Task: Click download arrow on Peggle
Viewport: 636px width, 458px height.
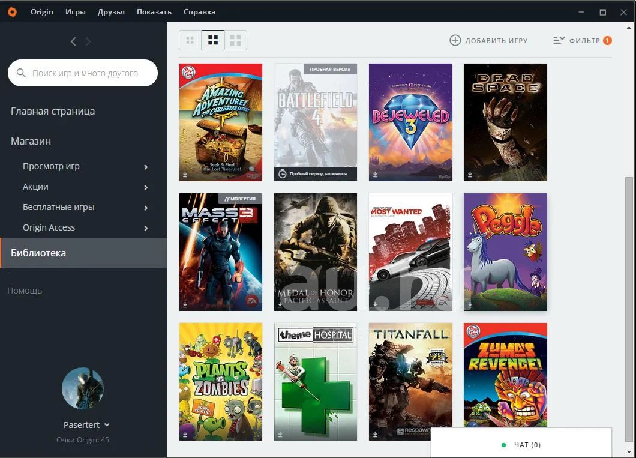Action: click(470, 304)
